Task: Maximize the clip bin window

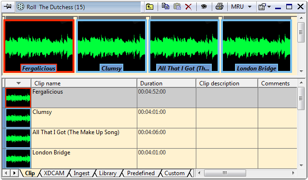Action: point(289,7)
